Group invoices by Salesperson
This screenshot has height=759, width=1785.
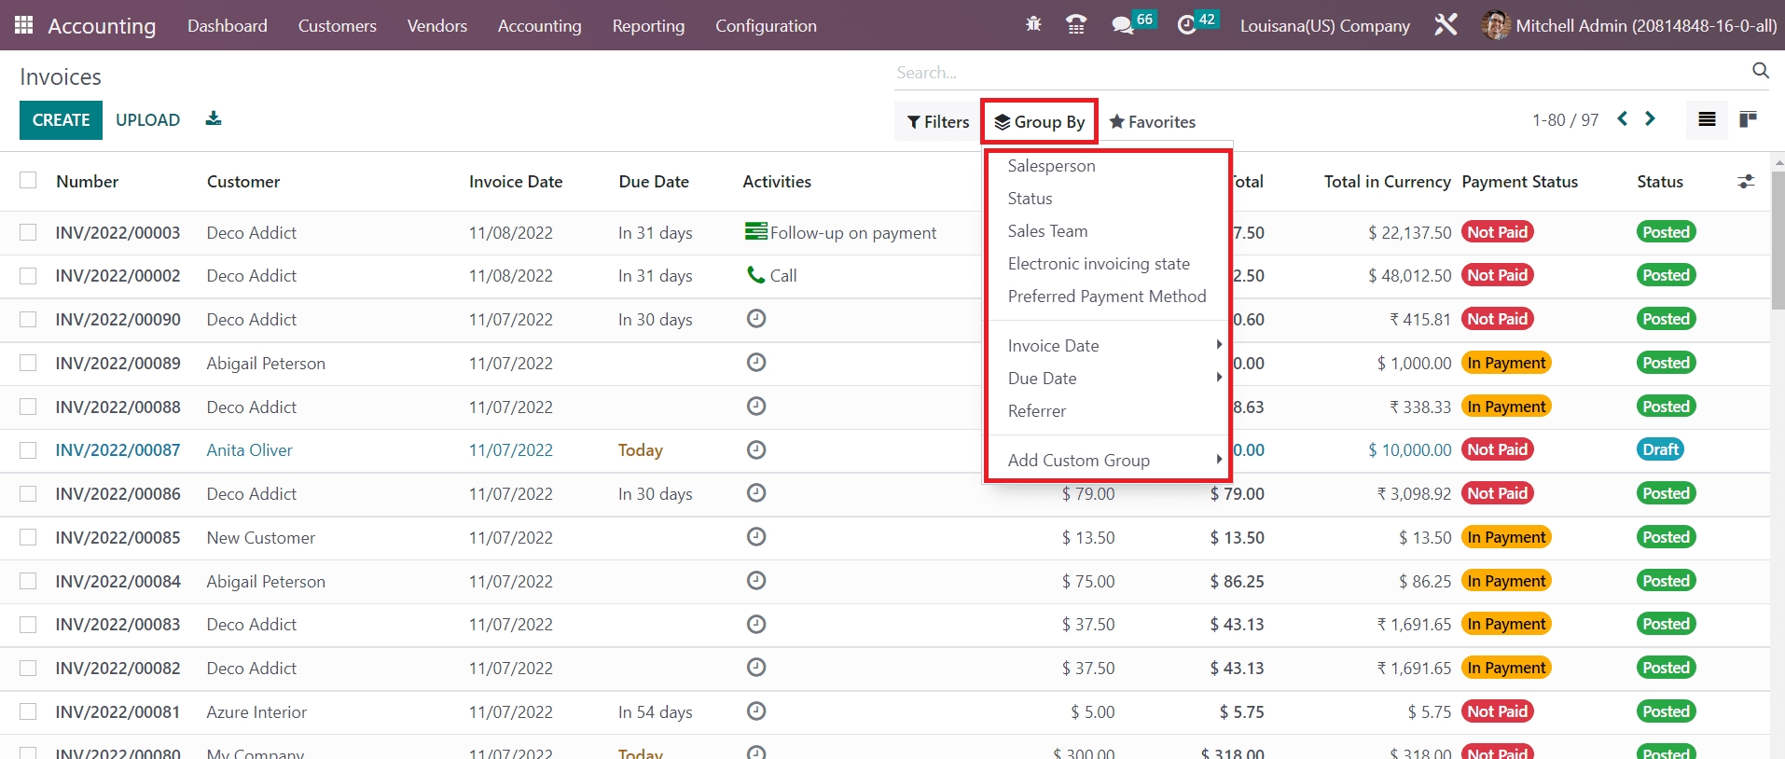[1051, 166]
